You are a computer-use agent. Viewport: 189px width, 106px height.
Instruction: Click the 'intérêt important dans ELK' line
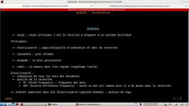pyautogui.click(x=71, y=92)
